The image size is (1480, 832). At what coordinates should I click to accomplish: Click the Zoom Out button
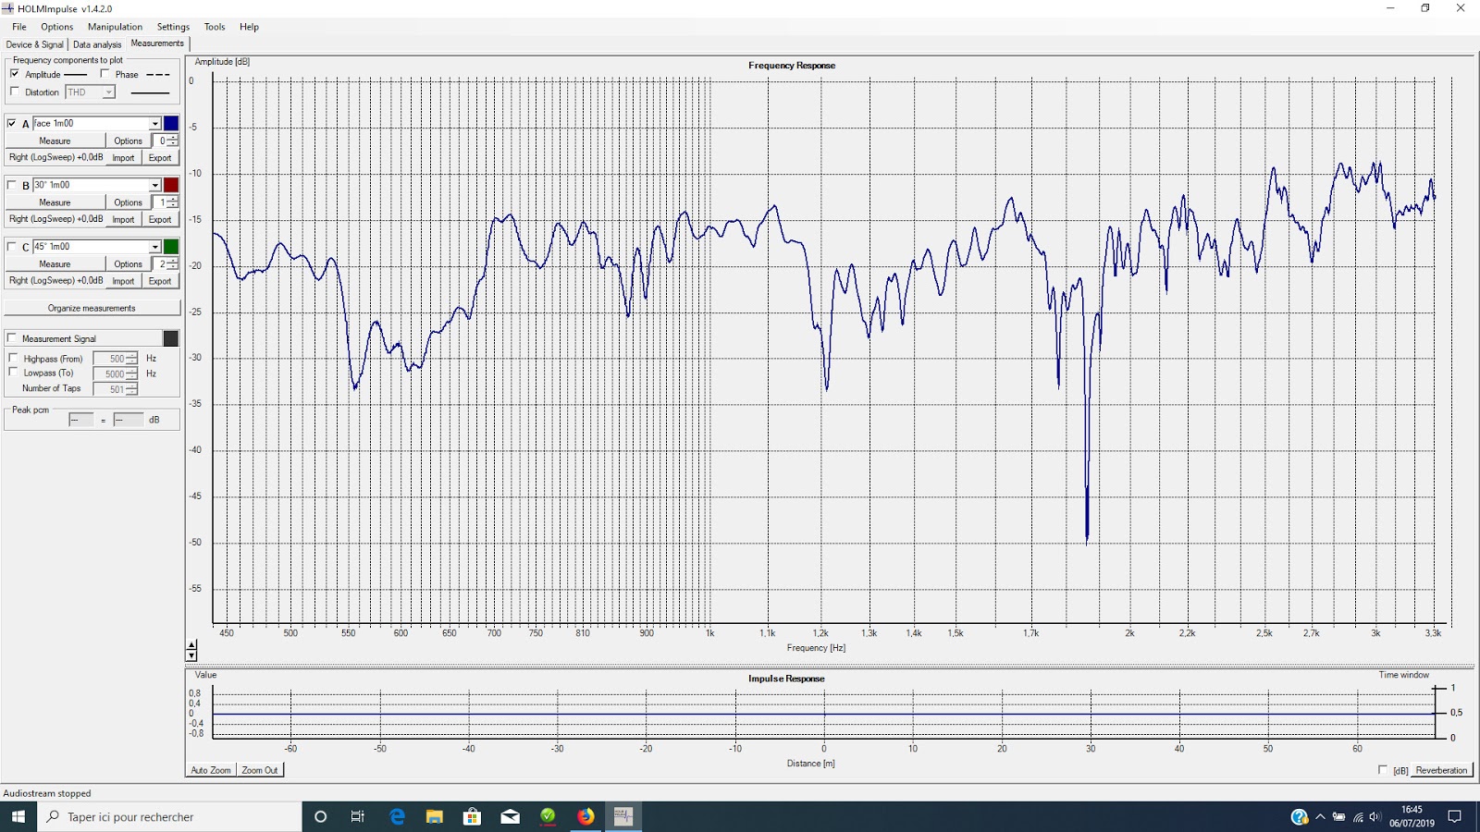click(259, 770)
